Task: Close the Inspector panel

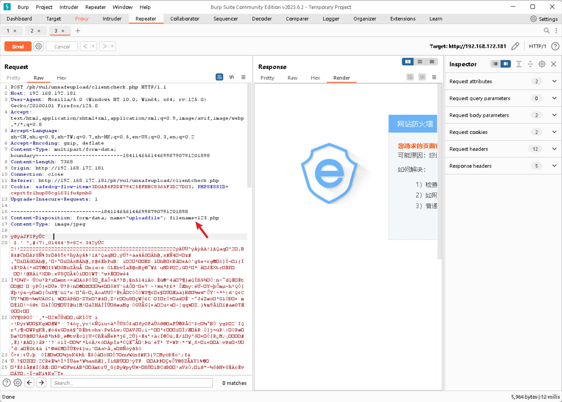Action: 553,64
